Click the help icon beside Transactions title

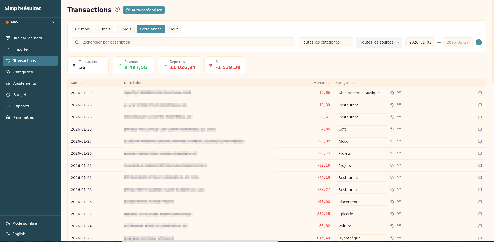[x=117, y=10]
